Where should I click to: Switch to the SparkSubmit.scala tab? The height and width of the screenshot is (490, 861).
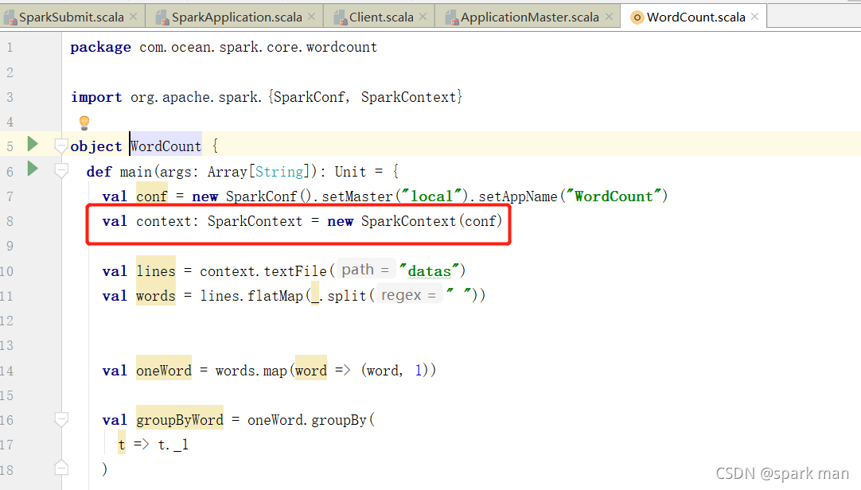coord(72,17)
